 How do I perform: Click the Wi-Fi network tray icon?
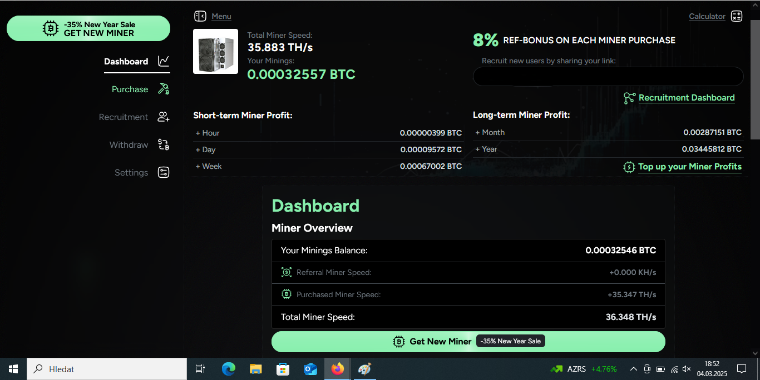coord(674,369)
